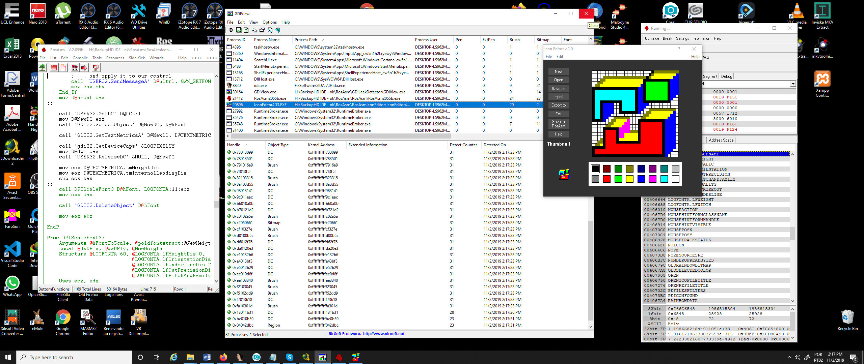This screenshot has width=864, height=364.
Task: Select the Google Chrome desktop icon
Action: (x=63, y=322)
